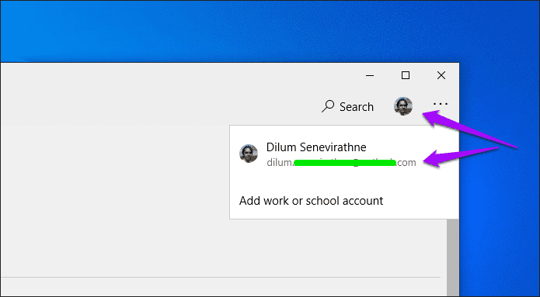Click the blue desktop wallpaper
Screen dimensions: 540x297
pos(500,206)
